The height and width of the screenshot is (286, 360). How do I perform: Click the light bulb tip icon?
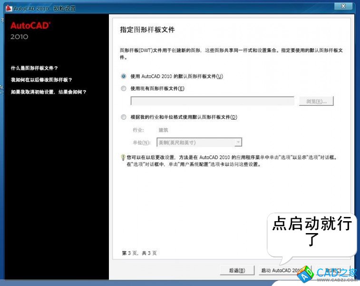point(123,157)
